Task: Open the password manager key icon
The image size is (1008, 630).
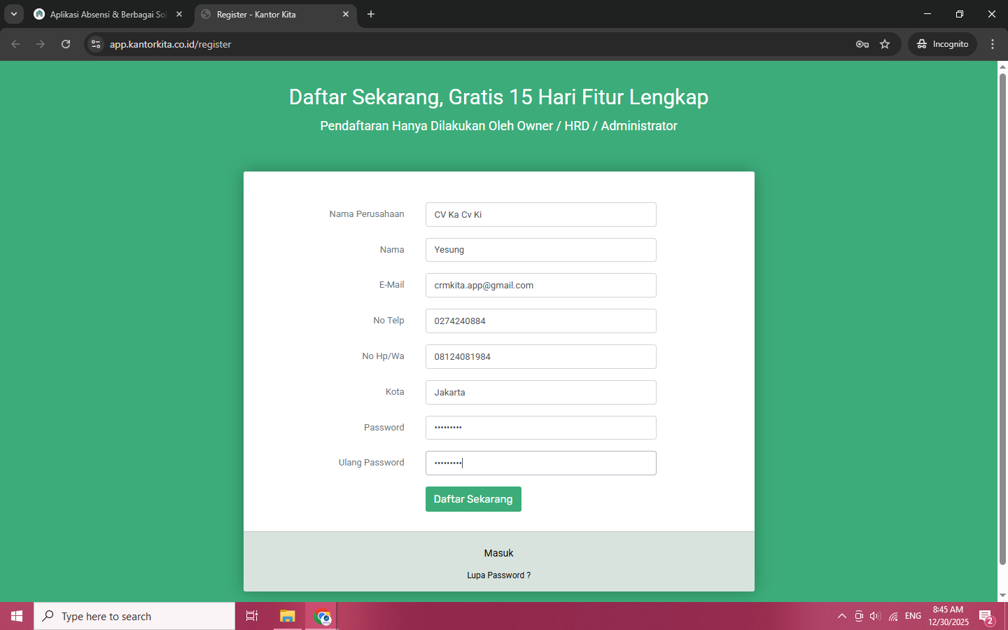Action: click(x=862, y=44)
